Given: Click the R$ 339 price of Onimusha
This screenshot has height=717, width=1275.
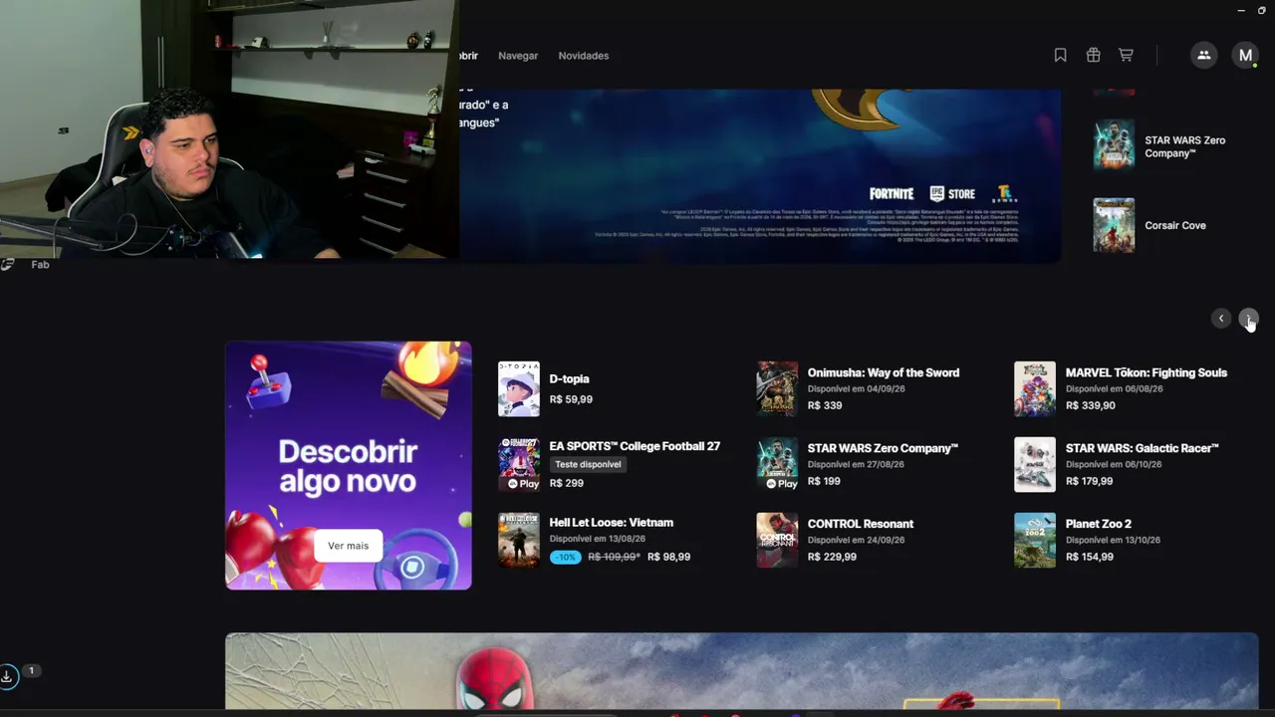Looking at the screenshot, I should tap(825, 405).
